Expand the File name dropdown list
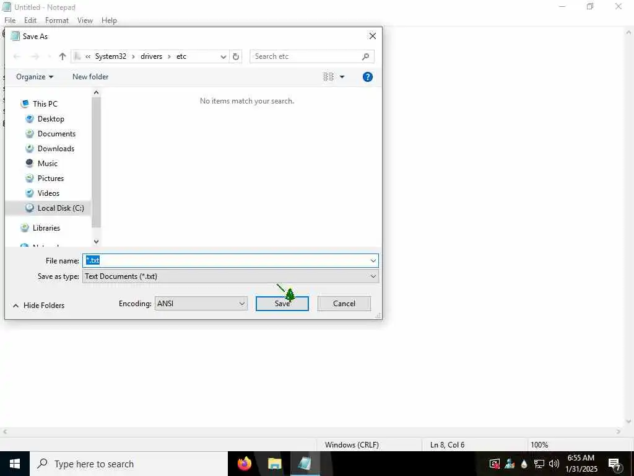This screenshot has width=634, height=476. [373, 261]
